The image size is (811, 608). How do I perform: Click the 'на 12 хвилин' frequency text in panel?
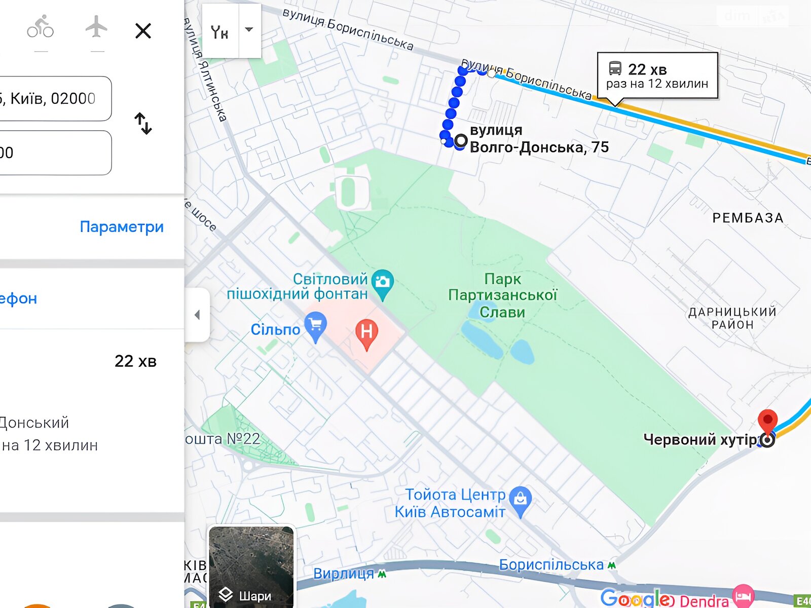click(x=50, y=445)
